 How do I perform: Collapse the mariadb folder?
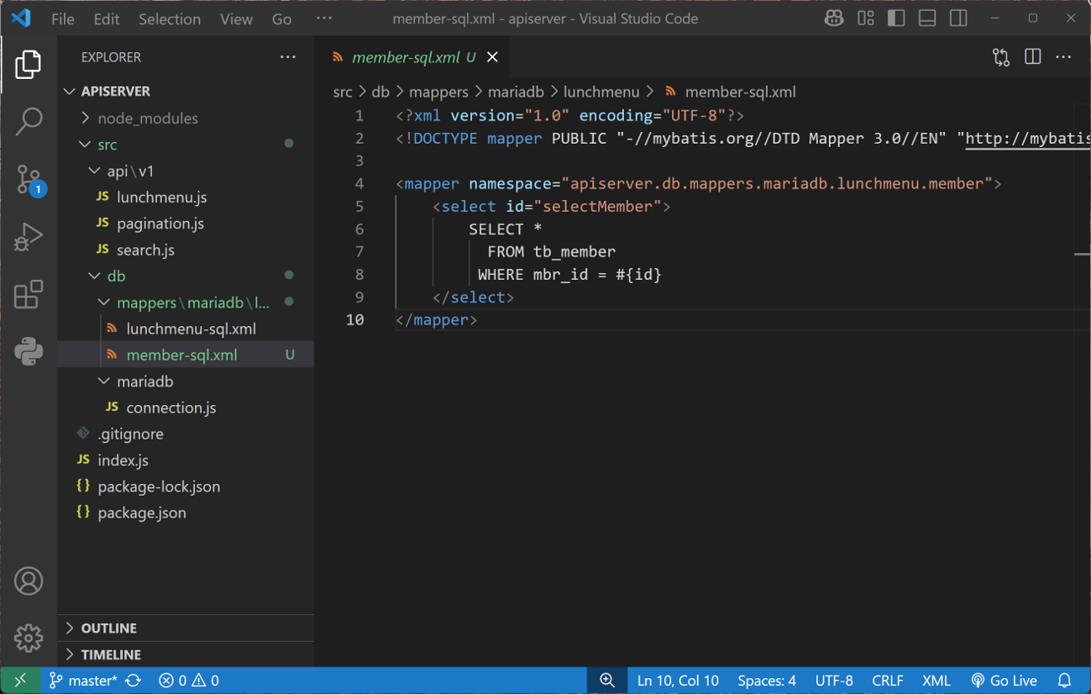(x=185, y=381)
